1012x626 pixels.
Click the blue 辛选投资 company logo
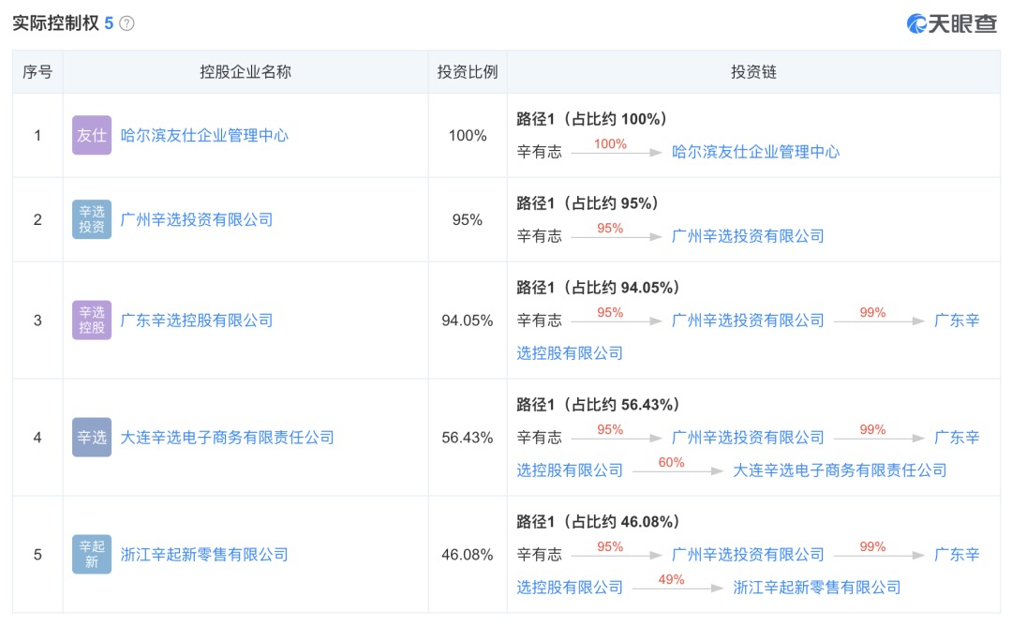91,219
